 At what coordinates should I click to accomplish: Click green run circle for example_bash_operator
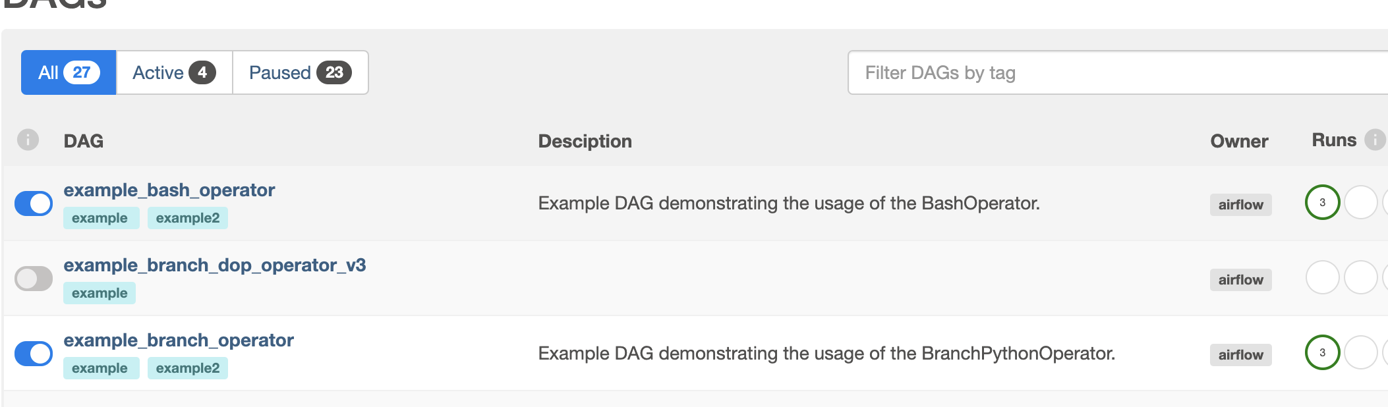click(x=1322, y=202)
